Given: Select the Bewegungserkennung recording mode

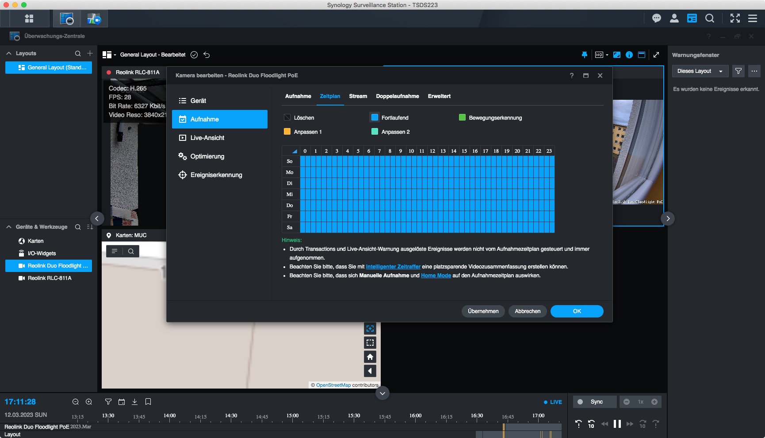Looking at the screenshot, I should [x=462, y=117].
